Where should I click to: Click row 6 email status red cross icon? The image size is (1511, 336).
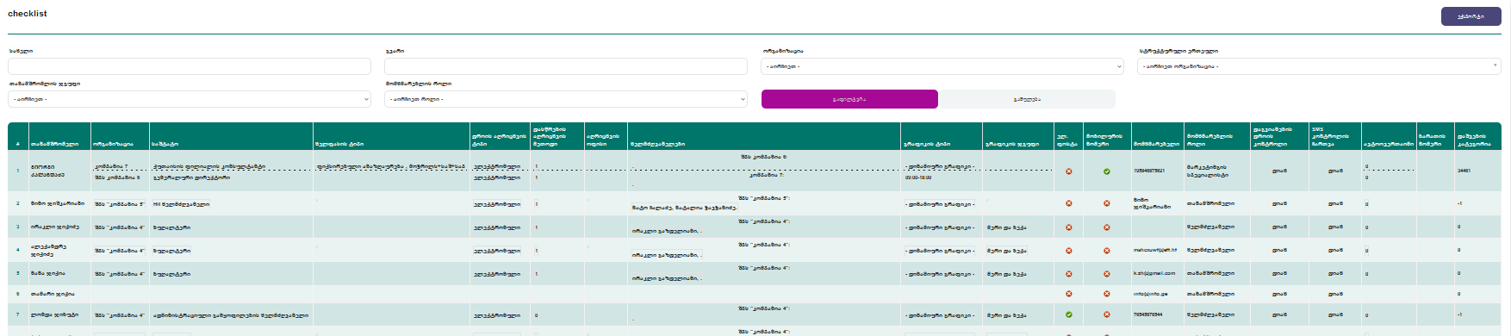[x=1069, y=294]
